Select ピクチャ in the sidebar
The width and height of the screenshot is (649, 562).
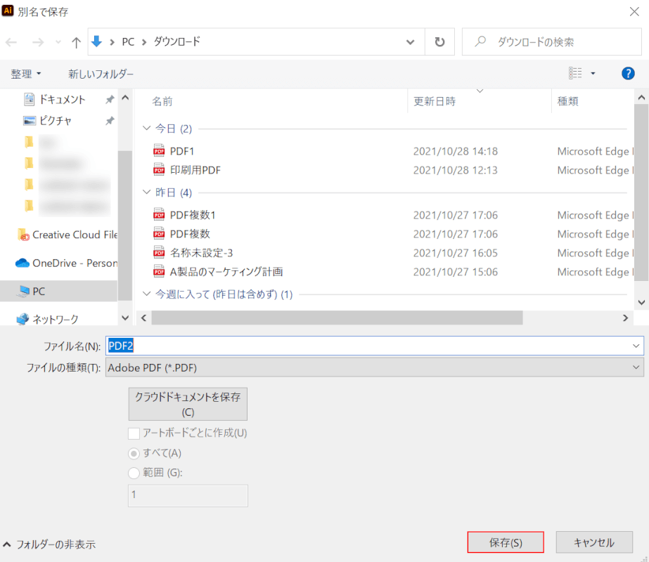55,121
